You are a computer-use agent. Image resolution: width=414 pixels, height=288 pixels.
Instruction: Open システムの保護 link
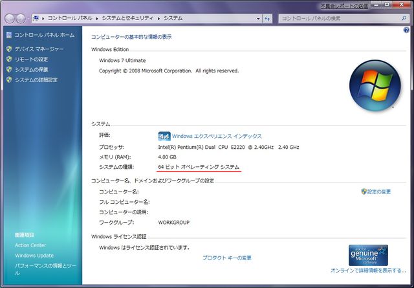point(32,69)
